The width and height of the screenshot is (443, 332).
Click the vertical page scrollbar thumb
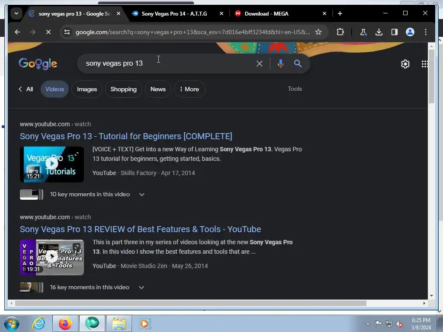pos(431,77)
